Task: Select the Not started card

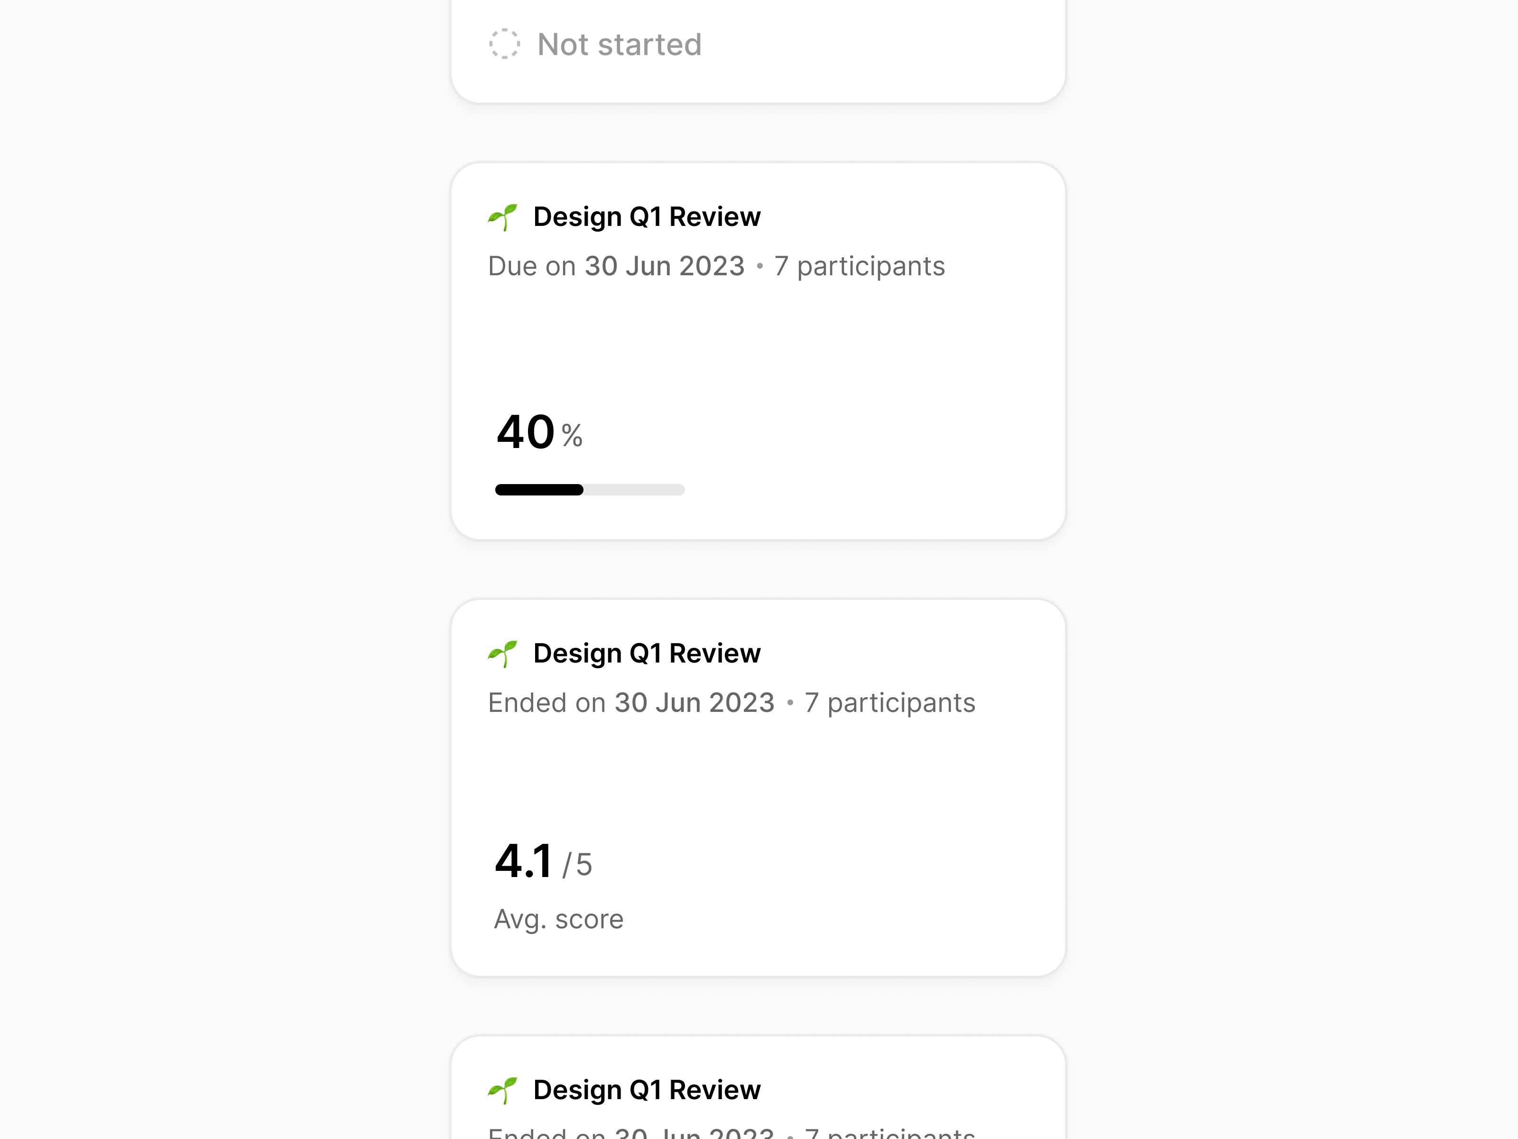Action: [758, 44]
